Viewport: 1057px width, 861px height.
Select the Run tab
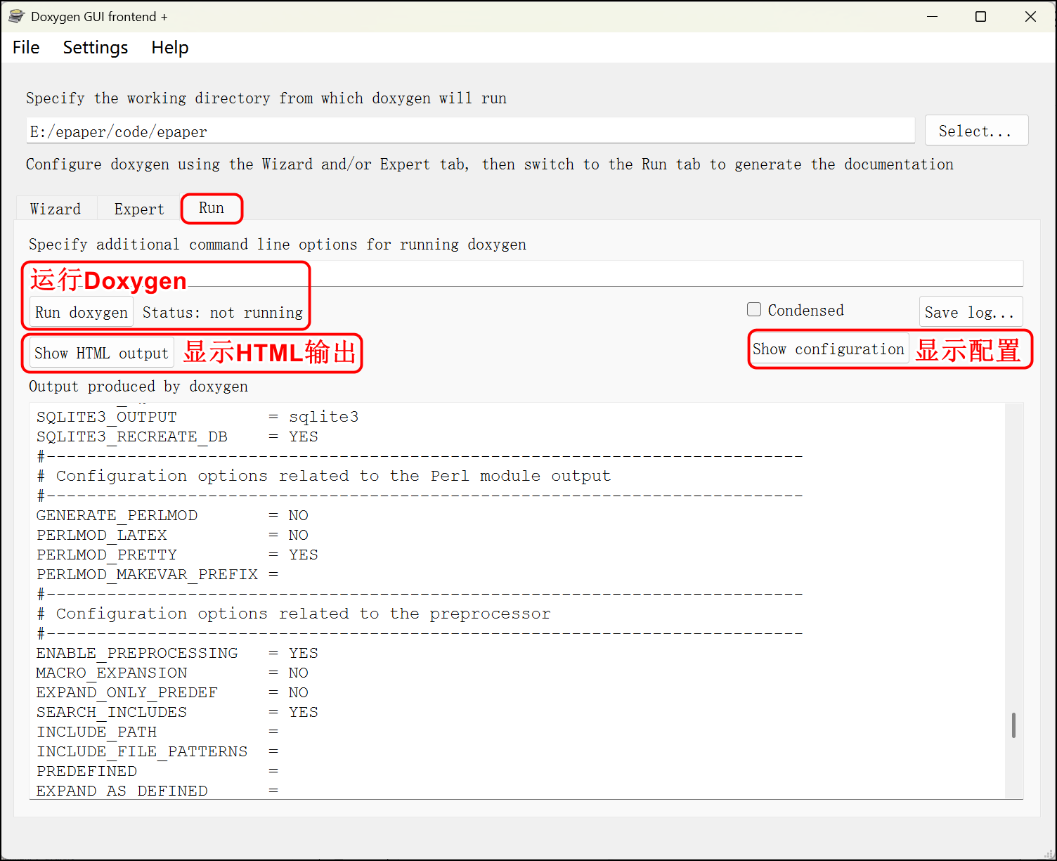click(211, 208)
